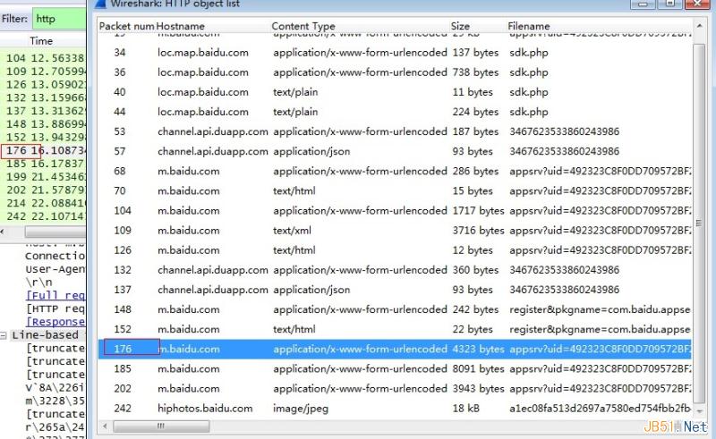Select packet 44 text/plain 224 bytes row

pyautogui.click(x=395, y=112)
